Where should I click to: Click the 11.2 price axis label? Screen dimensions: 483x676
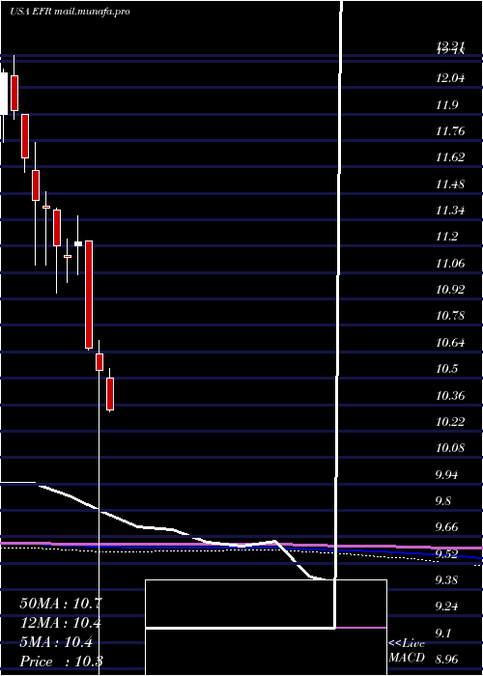(447, 237)
